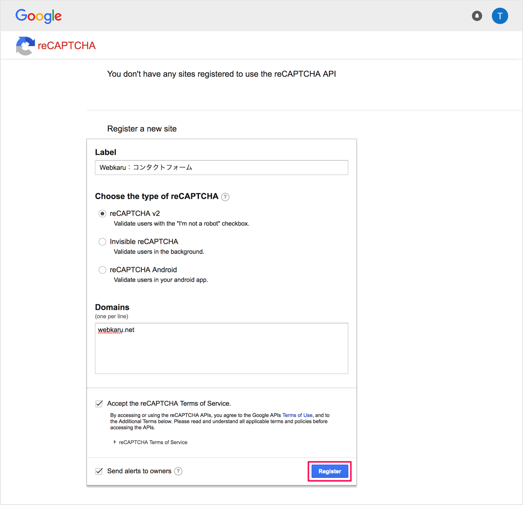
Task: Focus the Domains text area
Action: pos(221,348)
